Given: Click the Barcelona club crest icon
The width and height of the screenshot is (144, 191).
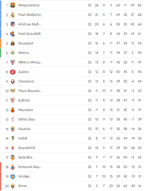Looking at the screenshot, I should coord(13,5).
